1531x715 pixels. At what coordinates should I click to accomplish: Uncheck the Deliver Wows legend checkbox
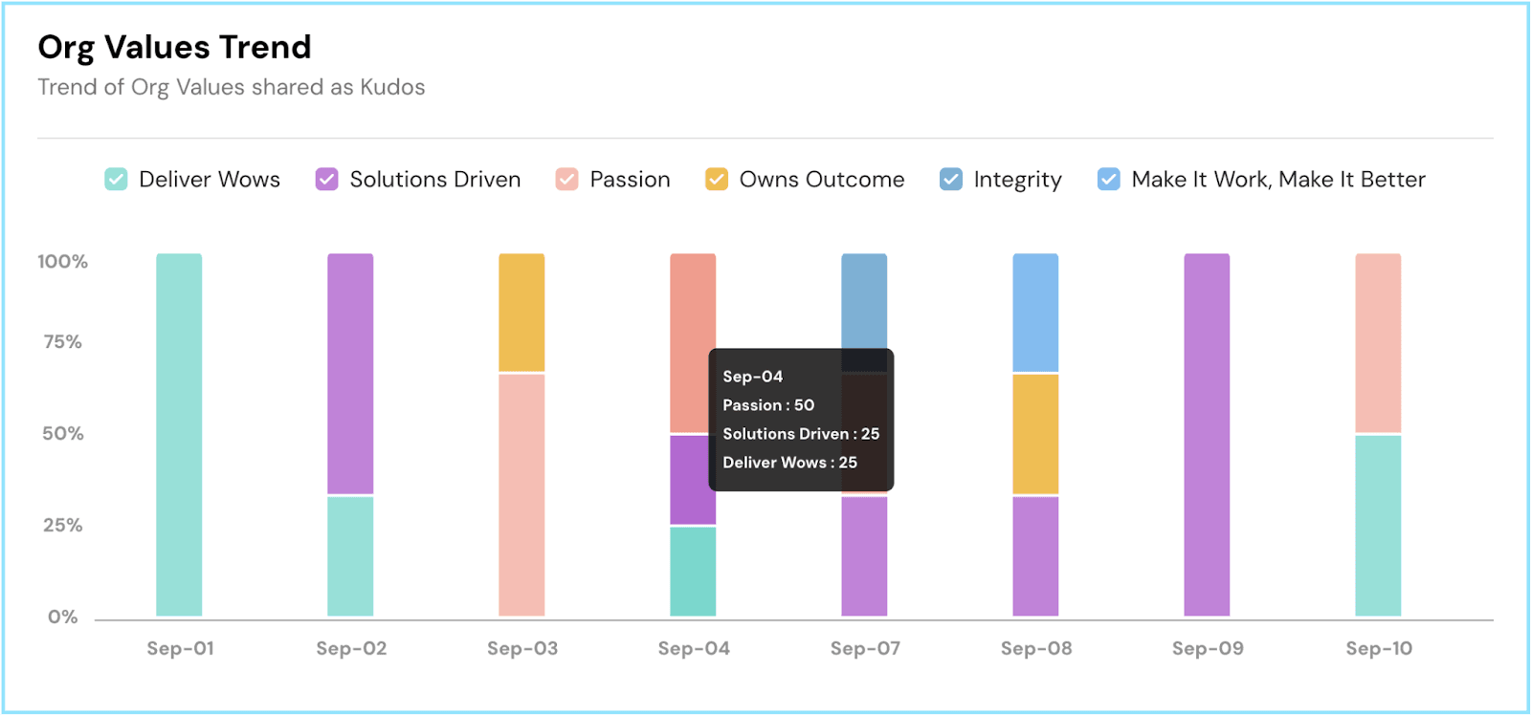pyautogui.click(x=116, y=180)
